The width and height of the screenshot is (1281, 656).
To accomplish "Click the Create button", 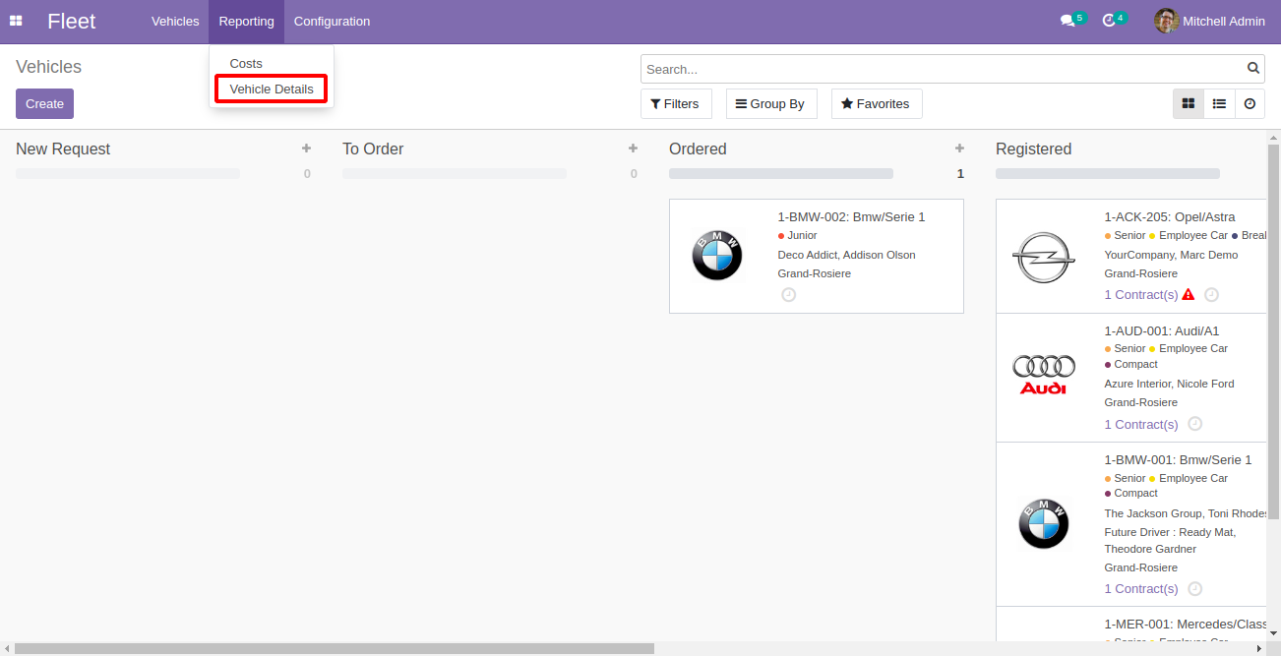I will [44, 103].
